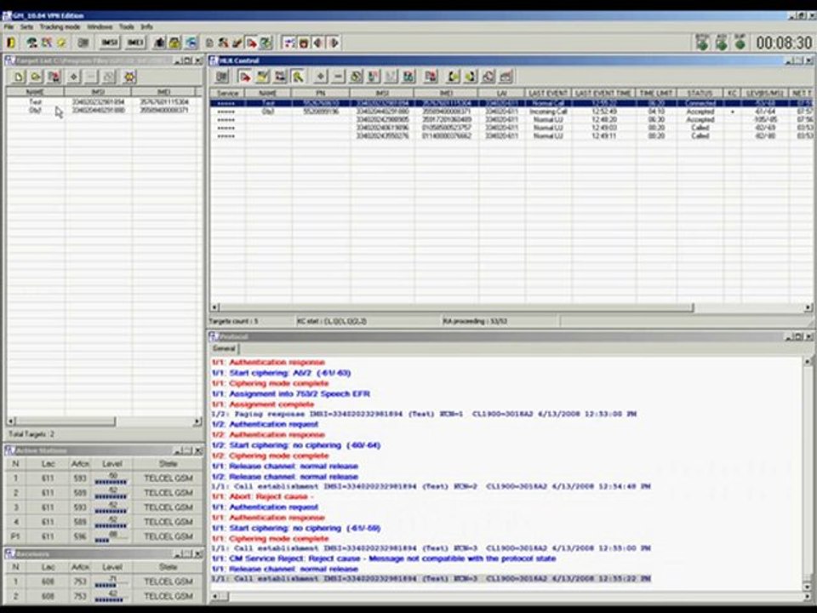Select the 'Incoming Call' row in MLR Control table
Viewport: 817px width, 613px height.
click(511, 112)
